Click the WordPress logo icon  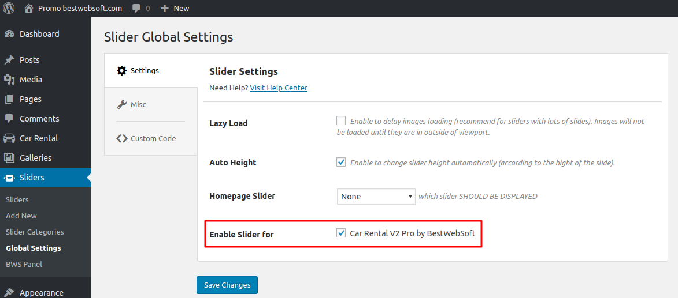tap(9, 8)
